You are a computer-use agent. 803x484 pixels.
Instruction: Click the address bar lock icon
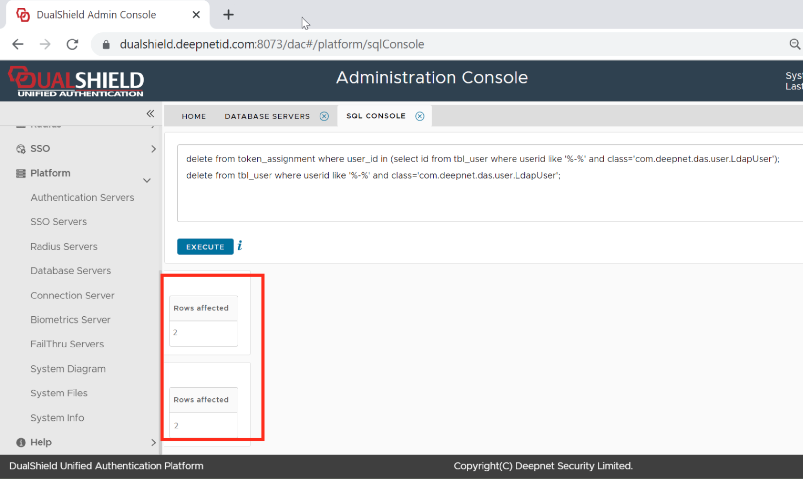tap(106, 44)
